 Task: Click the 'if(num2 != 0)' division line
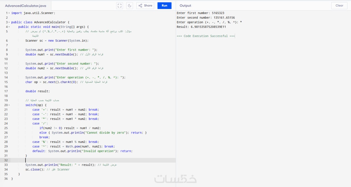(x=70, y=128)
